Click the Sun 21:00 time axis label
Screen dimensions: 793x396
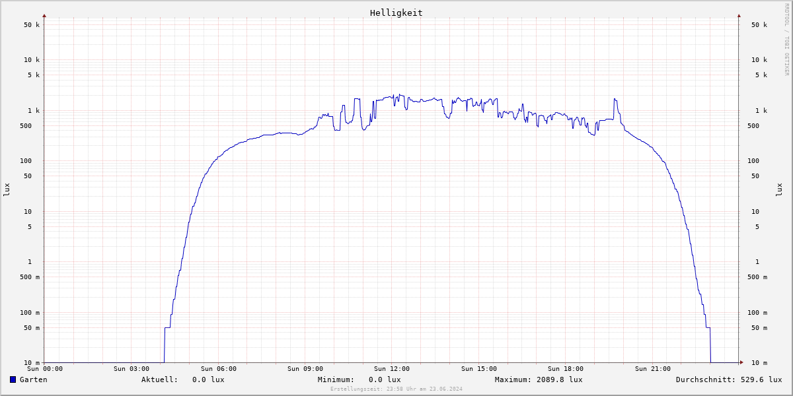click(653, 369)
